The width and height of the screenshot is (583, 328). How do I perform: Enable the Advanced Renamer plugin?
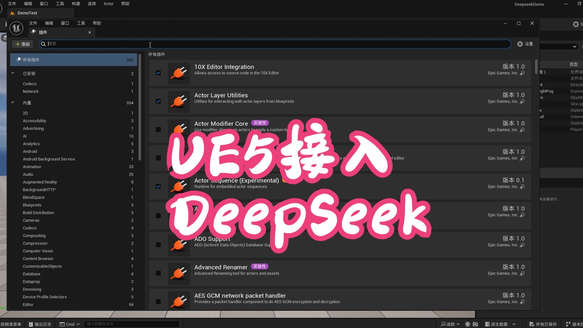point(158,273)
